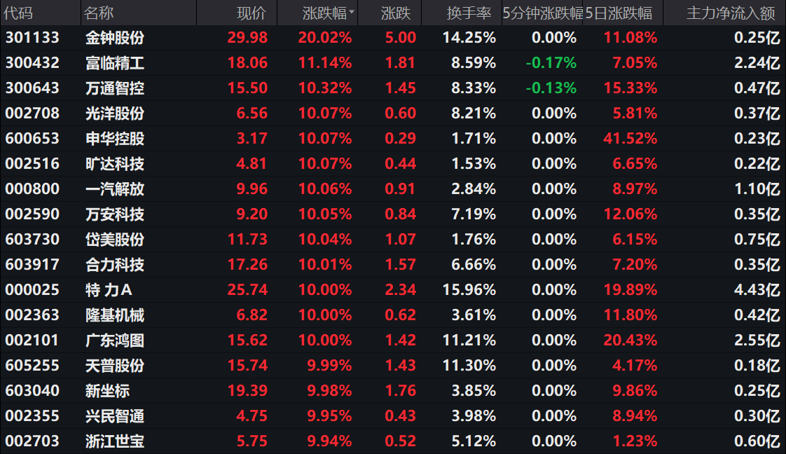The height and width of the screenshot is (454, 786).
Task: Select stock code 000800
Action: click(32, 189)
